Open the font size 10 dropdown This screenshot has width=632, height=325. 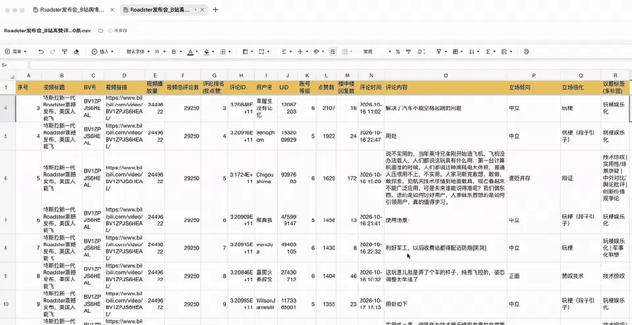click(x=159, y=51)
